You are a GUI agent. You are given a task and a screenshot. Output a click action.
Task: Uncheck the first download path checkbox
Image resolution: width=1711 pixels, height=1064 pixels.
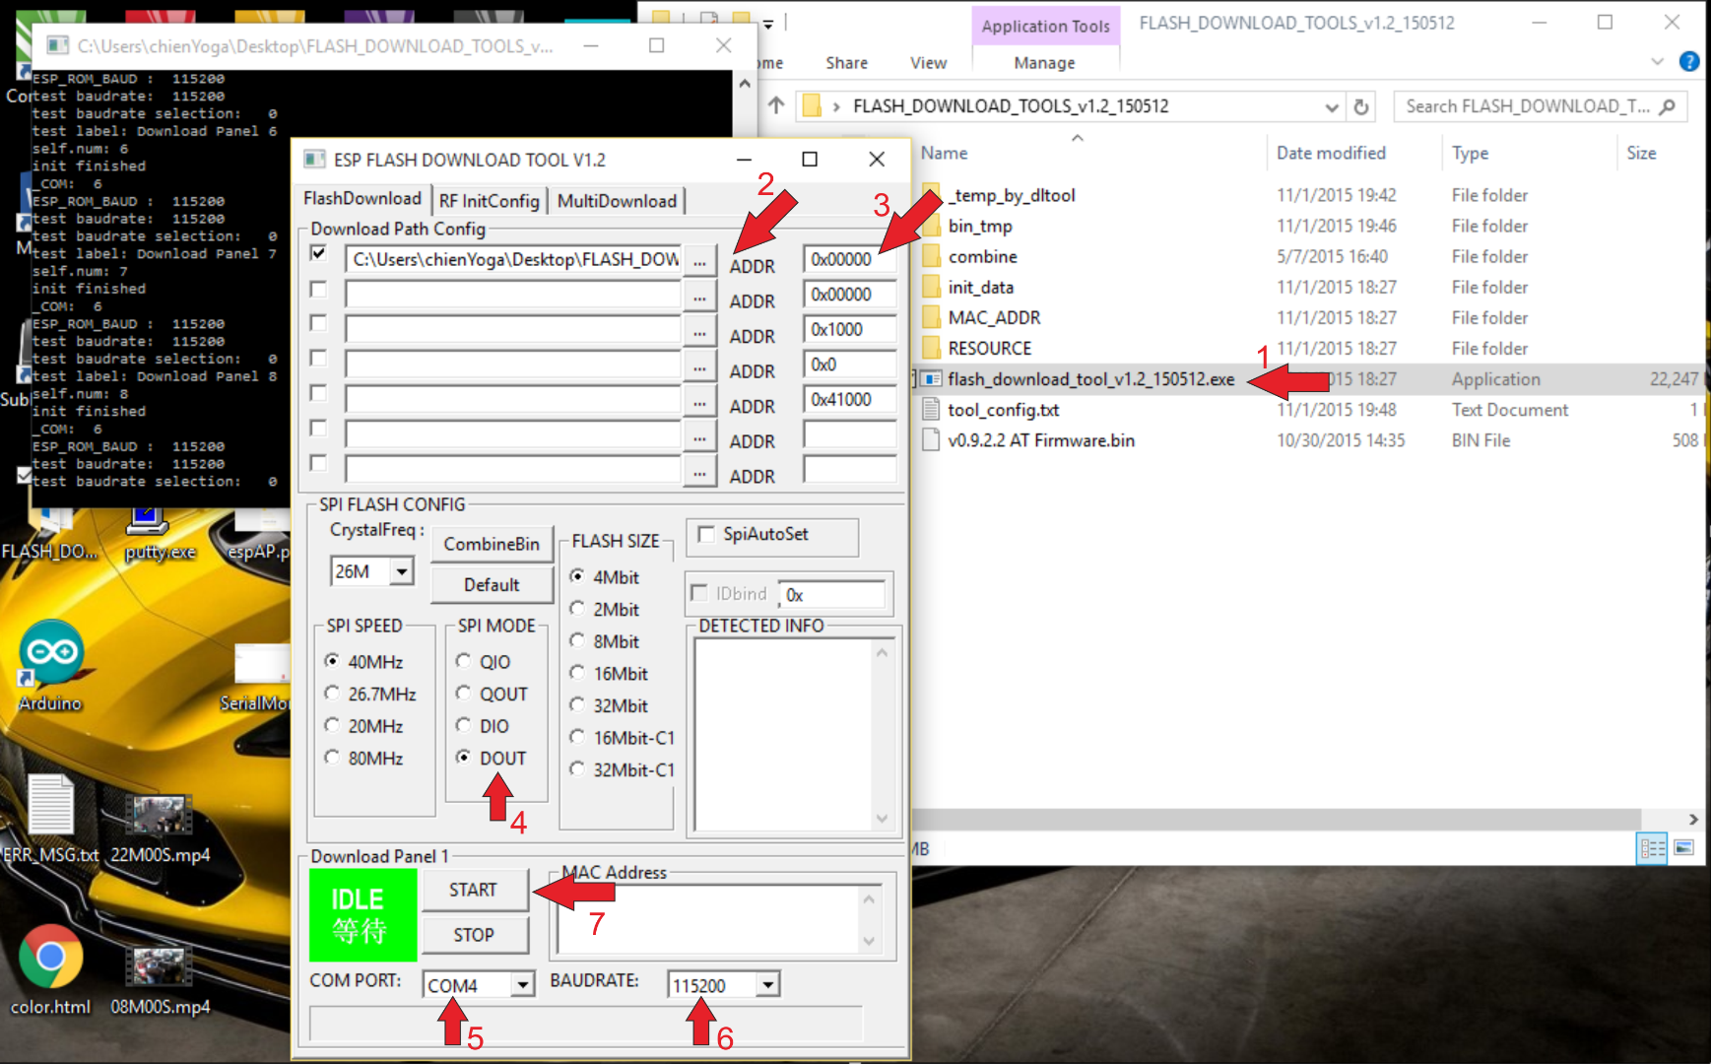tap(318, 254)
